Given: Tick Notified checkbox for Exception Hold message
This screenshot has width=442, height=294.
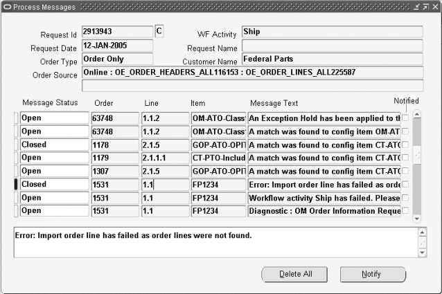Looking at the screenshot, I should click(x=405, y=118).
